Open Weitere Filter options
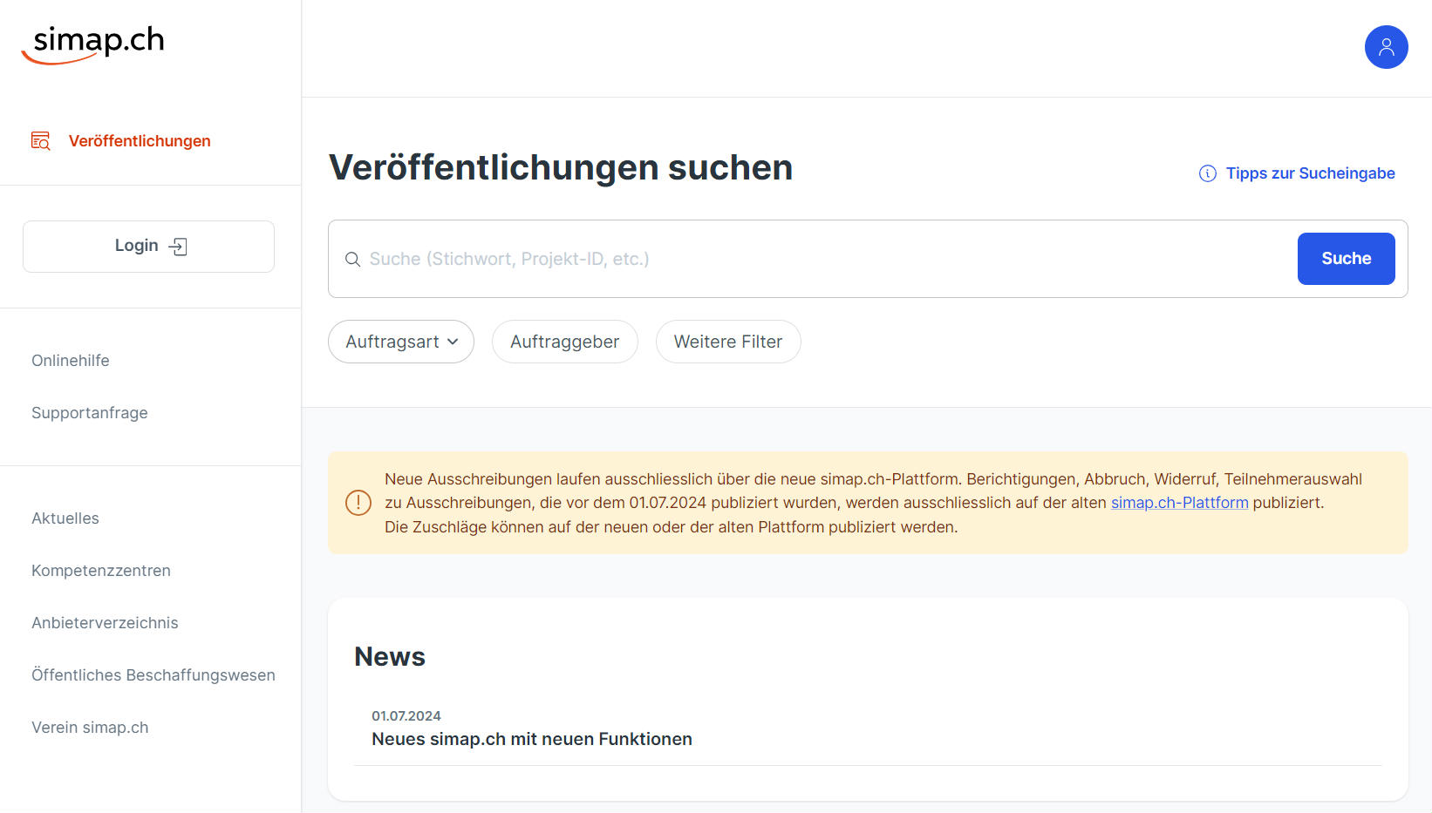The height and width of the screenshot is (813, 1432). tap(728, 342)
